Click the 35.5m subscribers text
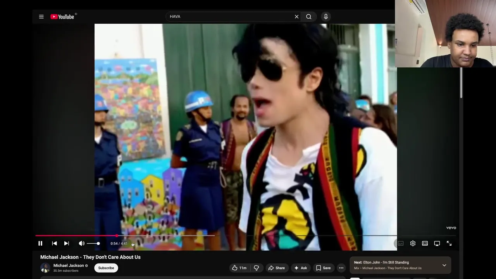Viewport: 496px width, 279px height. (x=66, y=271)
